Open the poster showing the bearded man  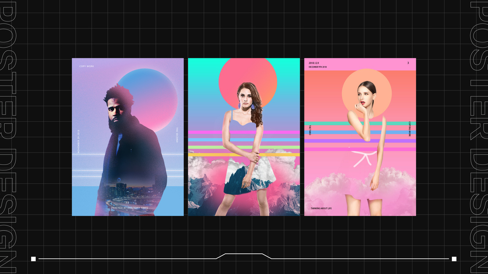[x=128, y=137]
